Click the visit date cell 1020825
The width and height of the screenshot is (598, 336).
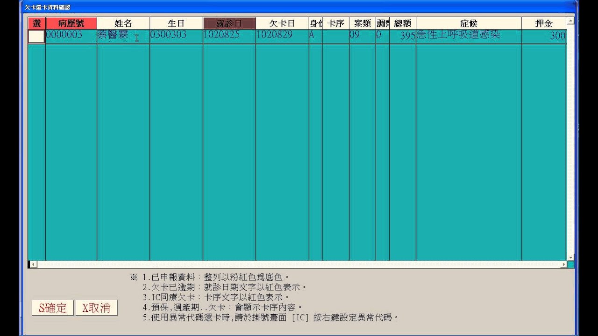click(229, 36)
